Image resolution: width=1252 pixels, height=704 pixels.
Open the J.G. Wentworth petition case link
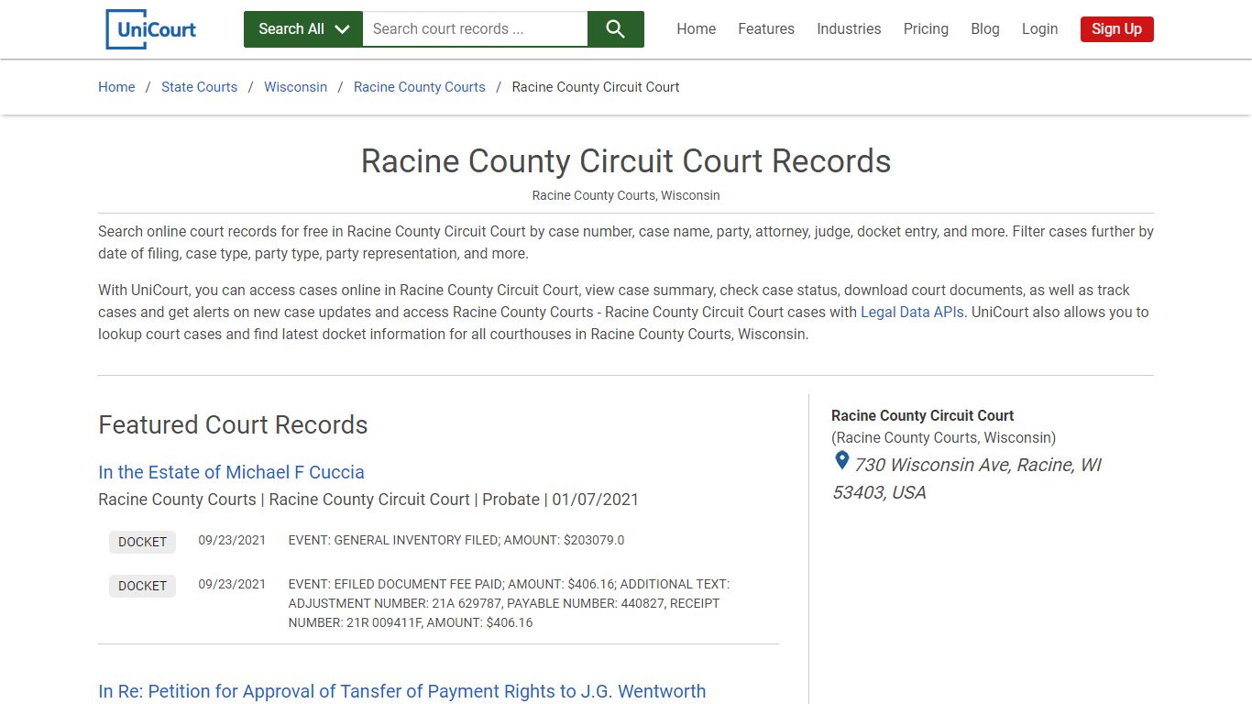(401, 691)
